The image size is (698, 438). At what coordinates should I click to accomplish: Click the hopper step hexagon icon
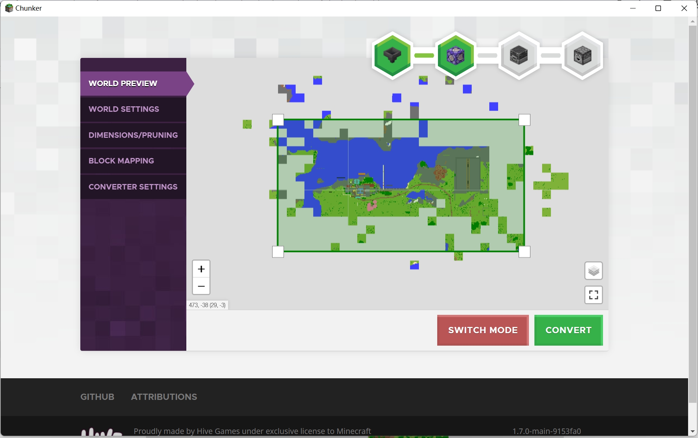392,55
